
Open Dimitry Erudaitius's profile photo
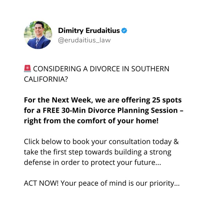point(38,35)
